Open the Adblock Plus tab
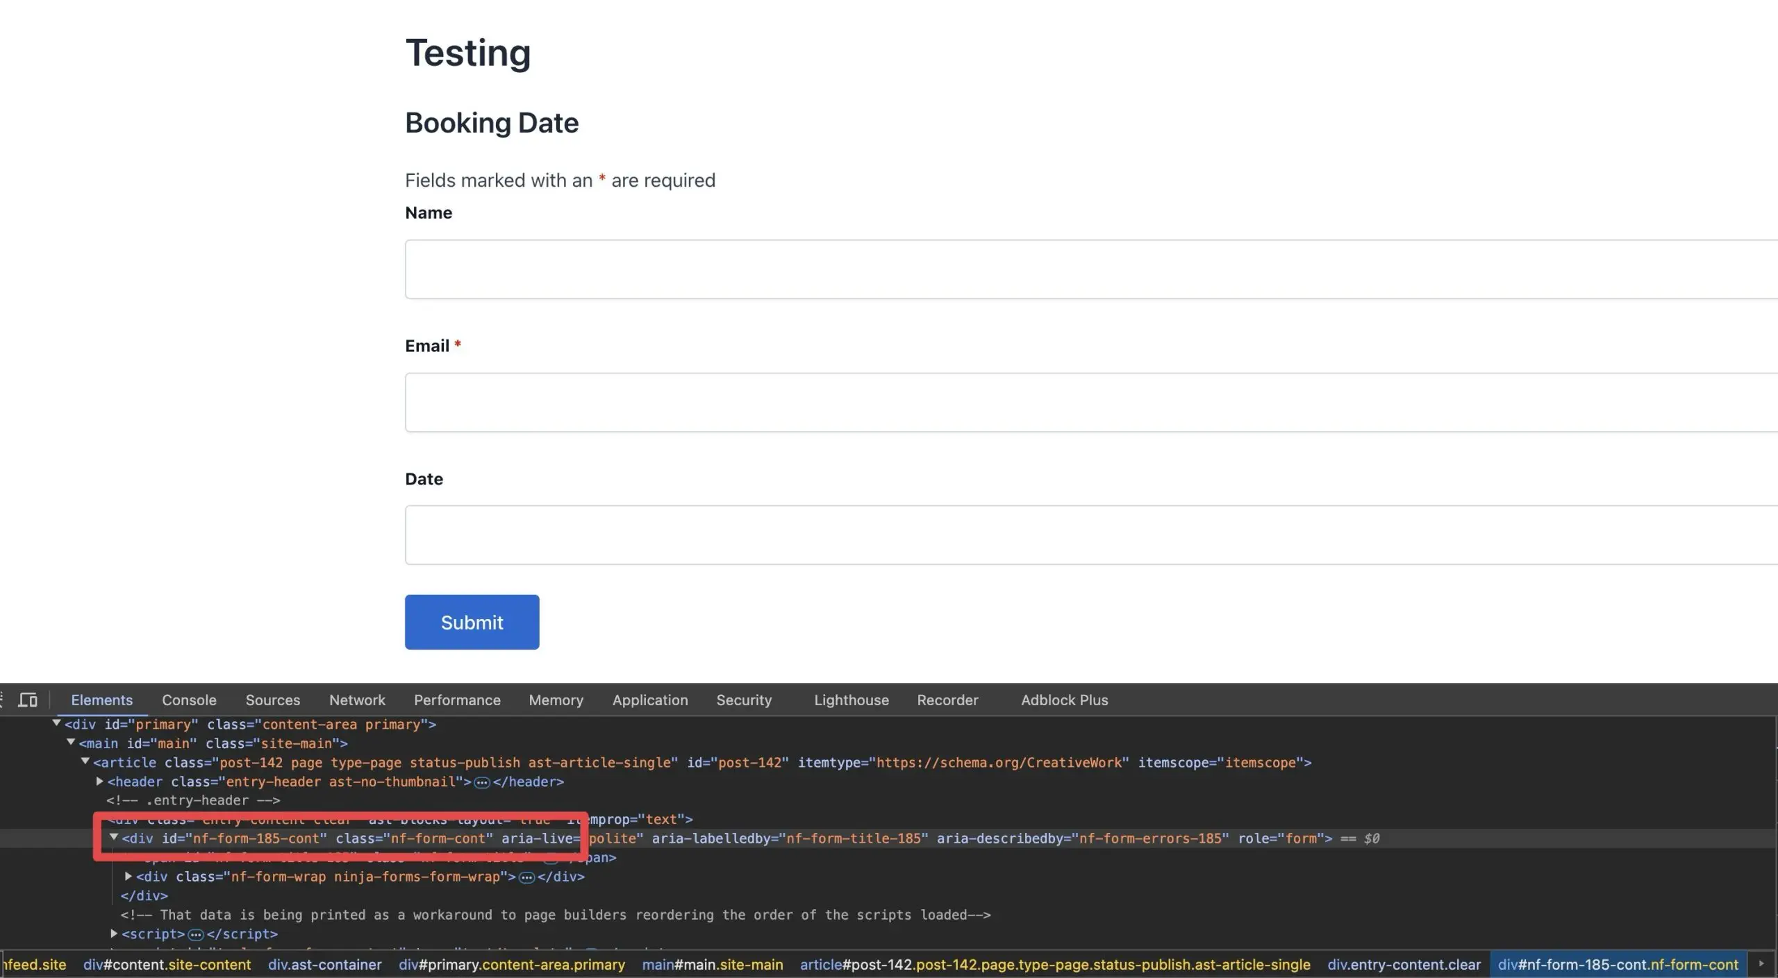The height and width of the screenshot is (978, 1778). 1064,700
